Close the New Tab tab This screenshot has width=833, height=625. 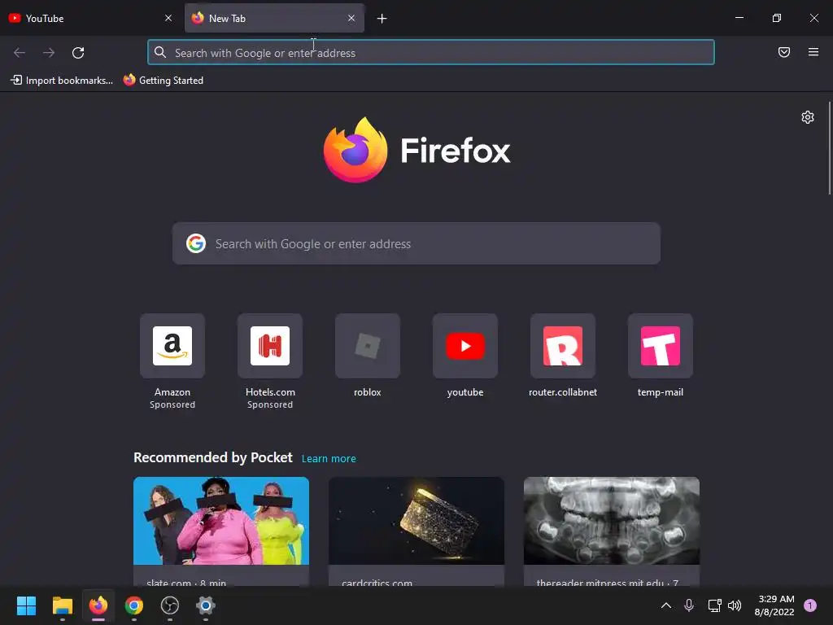coord(351,18)
